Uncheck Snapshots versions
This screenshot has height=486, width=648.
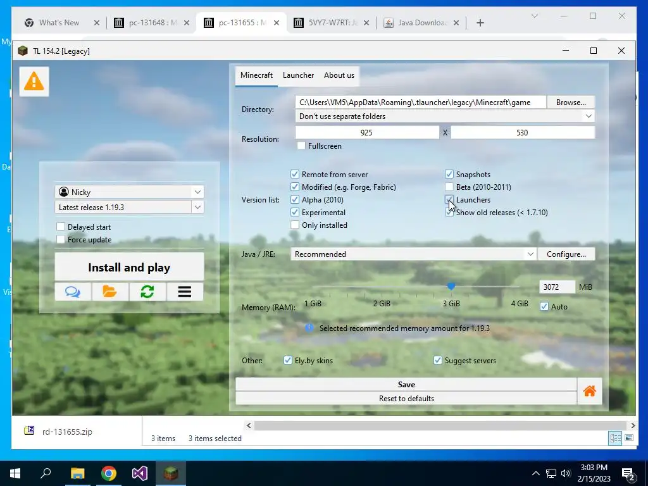coord(449,175)
